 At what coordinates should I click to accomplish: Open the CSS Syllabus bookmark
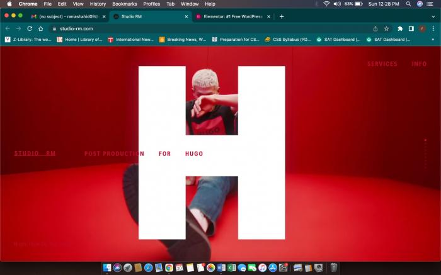[x=288, y=40]
